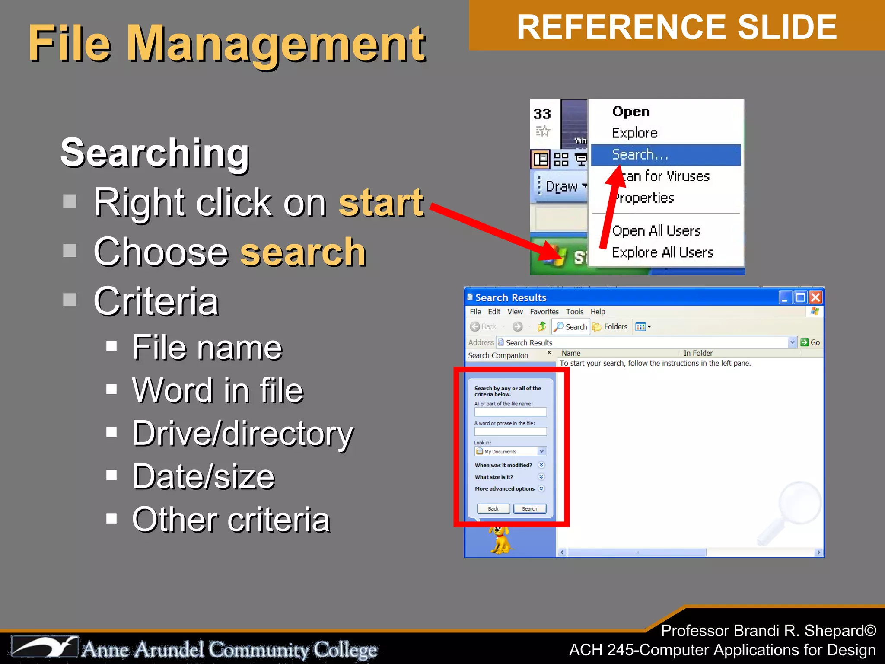The image size is (885, 664).
Task: Open the Favorites menu
Action: tap(544, 312)
